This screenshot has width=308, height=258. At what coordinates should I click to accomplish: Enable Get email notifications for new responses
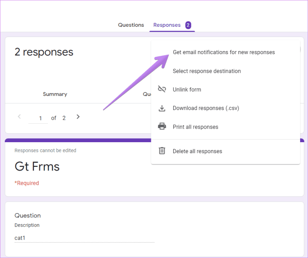(224, 52)
